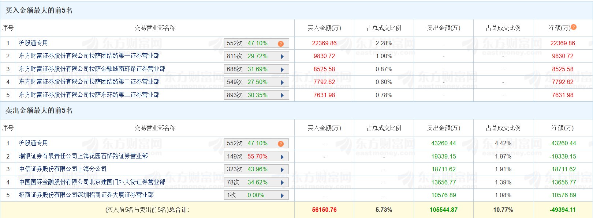This screenshot has width=593, height=218.
Task: Expand details arrow for 拉萨团结路第二证券营业部
Action: (x=282, y=82)
